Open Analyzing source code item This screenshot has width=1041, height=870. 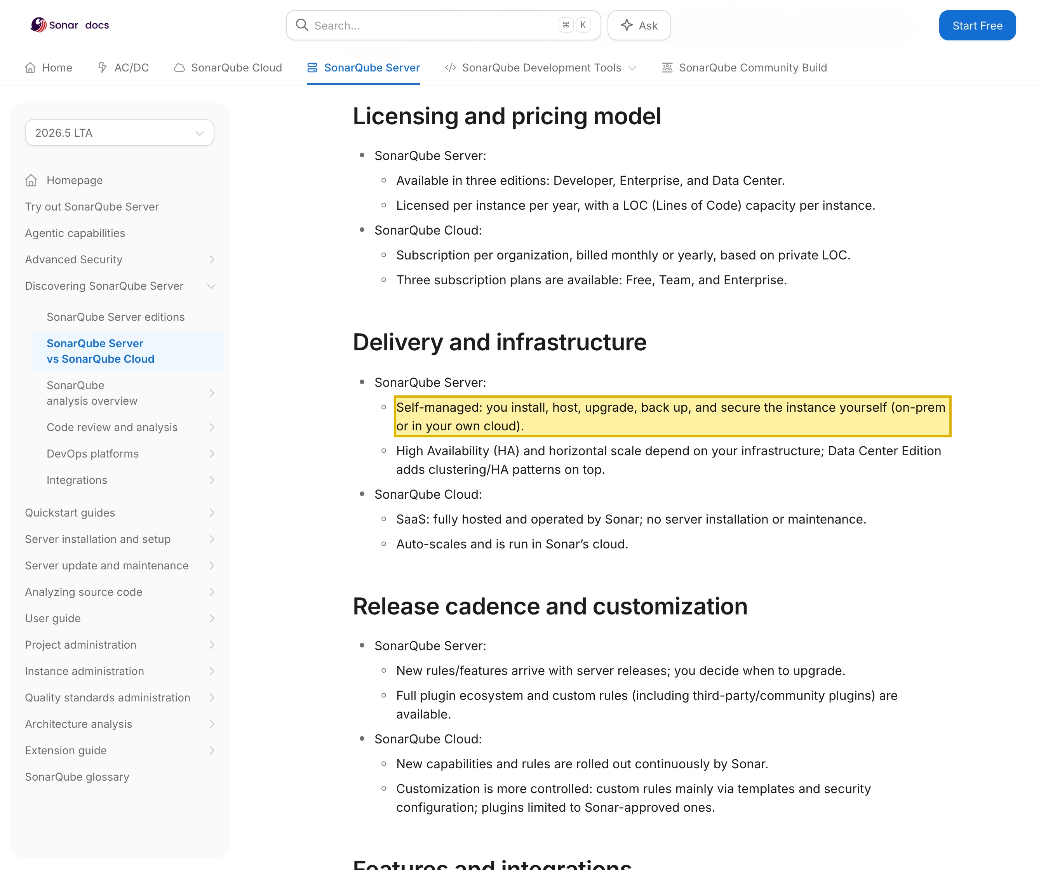[x=120, y=592]
